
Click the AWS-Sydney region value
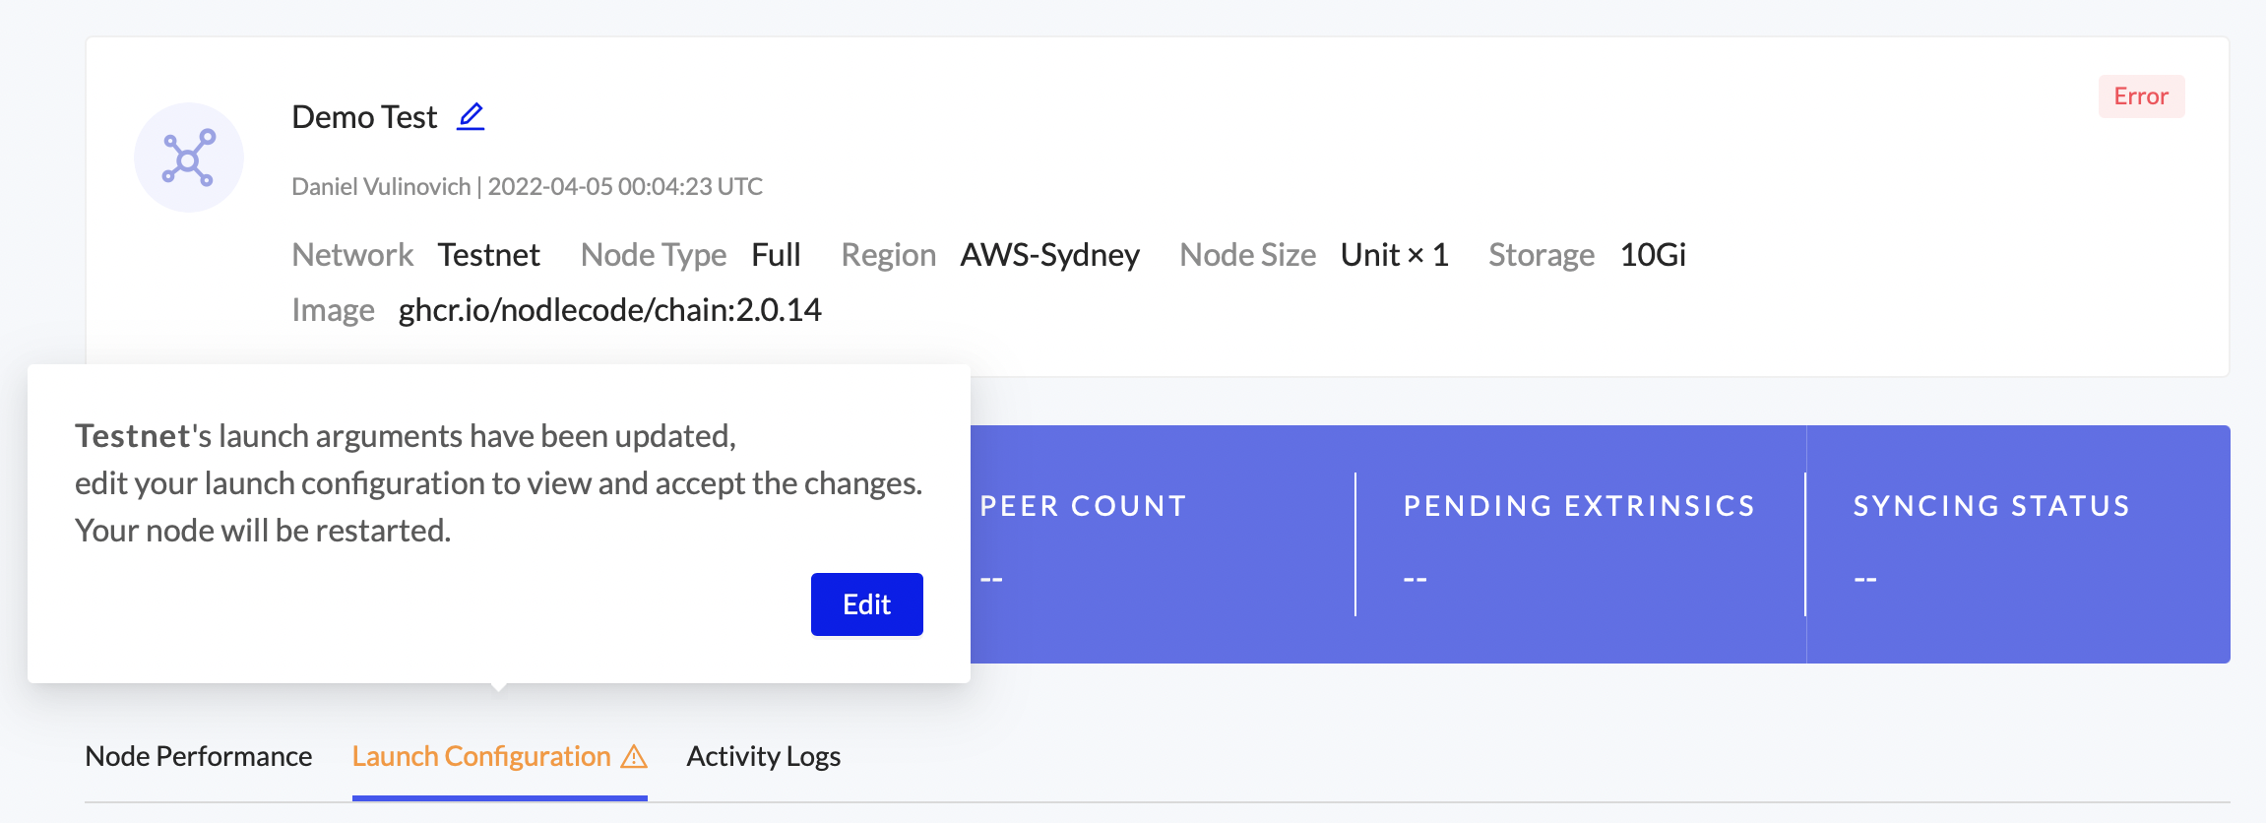1049,255
